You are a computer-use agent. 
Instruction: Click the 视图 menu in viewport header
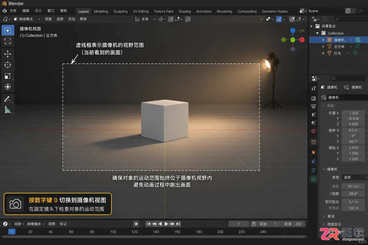click(48, 19)
